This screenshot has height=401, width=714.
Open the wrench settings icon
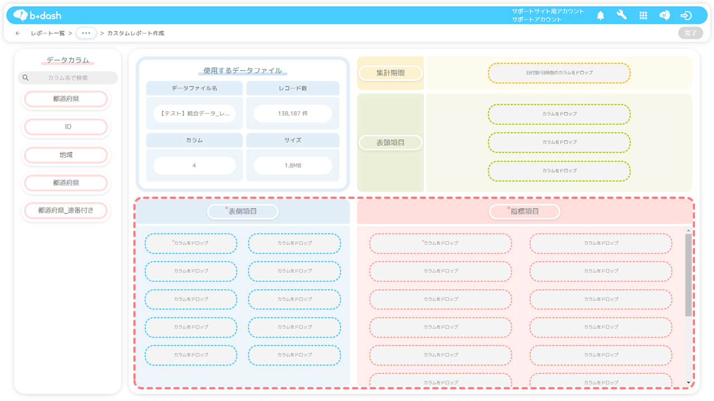coord(621,16)
